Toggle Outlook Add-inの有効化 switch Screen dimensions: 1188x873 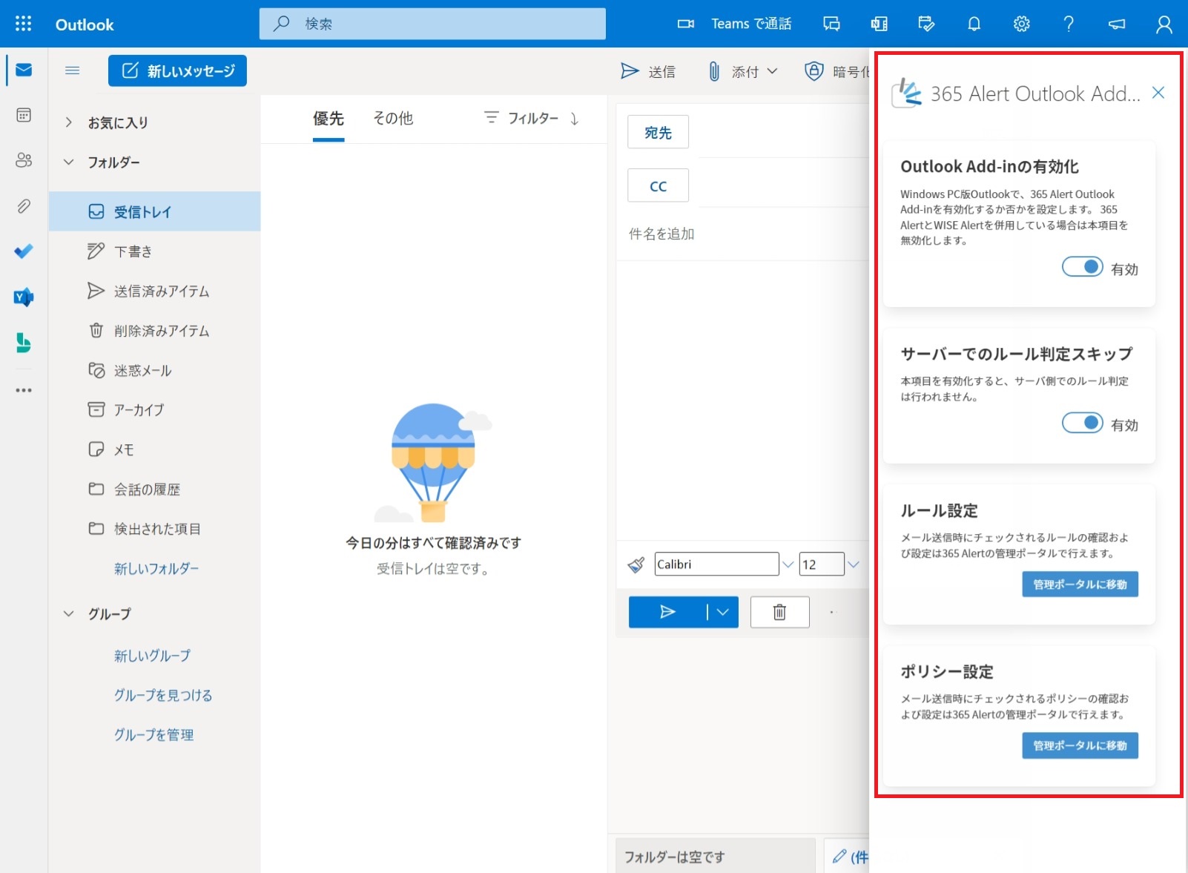[x=1082, y=267]
